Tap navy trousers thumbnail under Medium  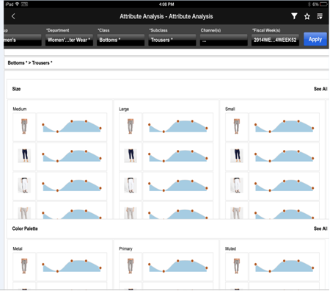24,156
